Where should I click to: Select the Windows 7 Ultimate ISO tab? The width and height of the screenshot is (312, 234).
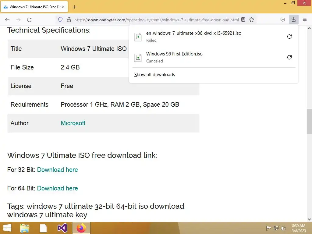tap(34, 7)
